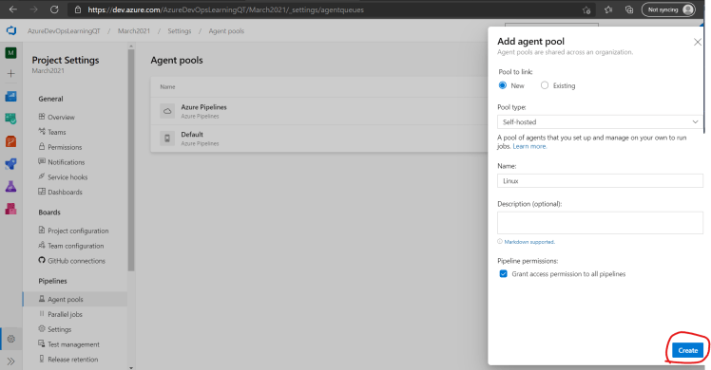Open the Azure Pipelines pool row
The height and width of the screenshot is (370, 711).
(x=319, y=111)
